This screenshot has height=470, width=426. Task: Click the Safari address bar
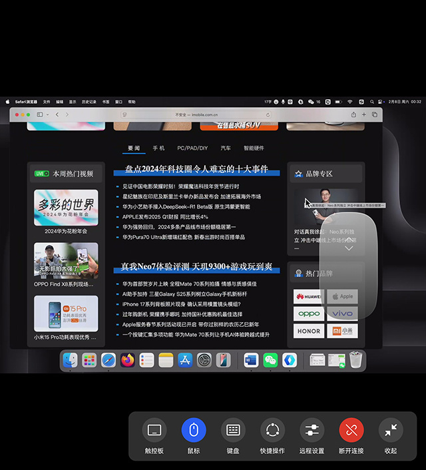[196, 115]
